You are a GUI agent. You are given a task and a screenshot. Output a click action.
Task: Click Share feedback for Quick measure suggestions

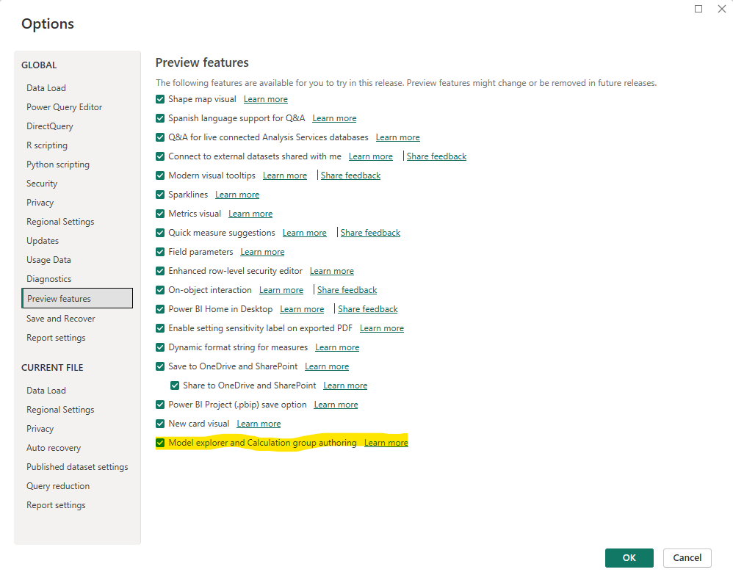click(x=370, y=233)
